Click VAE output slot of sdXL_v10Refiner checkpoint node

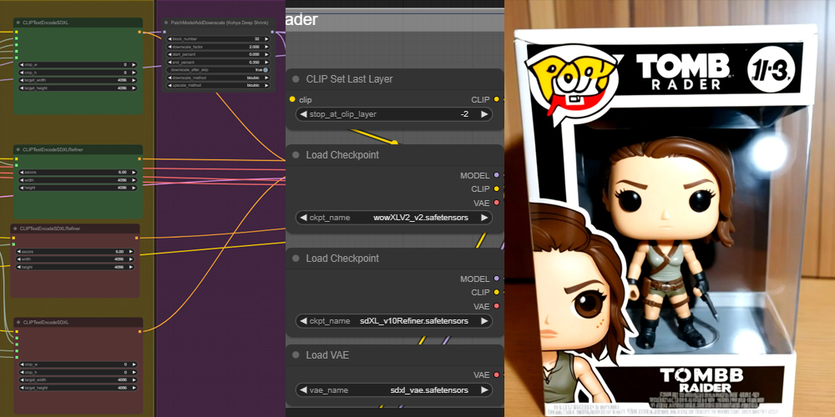tap(497, 306)
